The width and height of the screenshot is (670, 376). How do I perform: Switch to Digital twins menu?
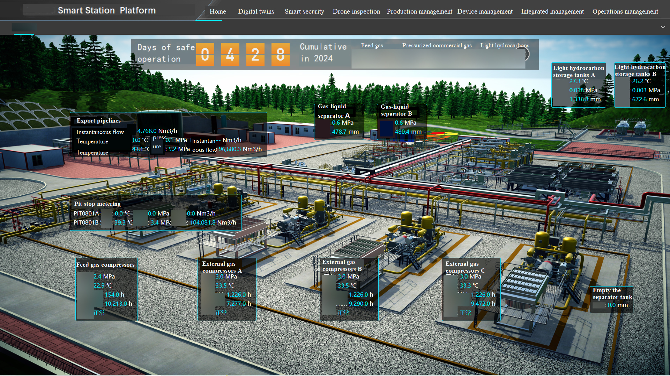click(256, 11)
